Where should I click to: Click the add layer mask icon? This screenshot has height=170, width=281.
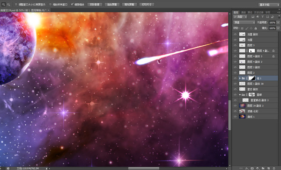(x=252, y=169)
